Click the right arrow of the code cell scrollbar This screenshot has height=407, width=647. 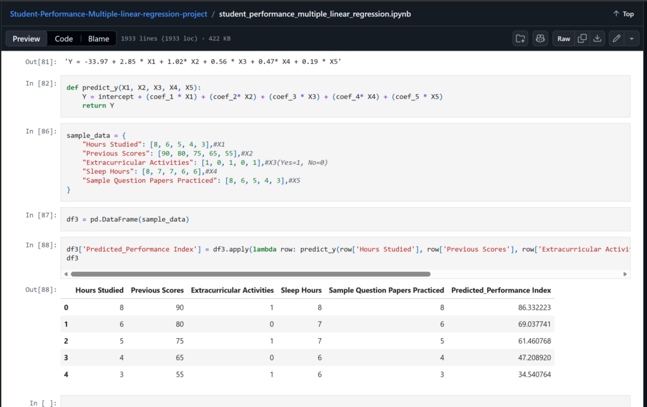point(625,274)
